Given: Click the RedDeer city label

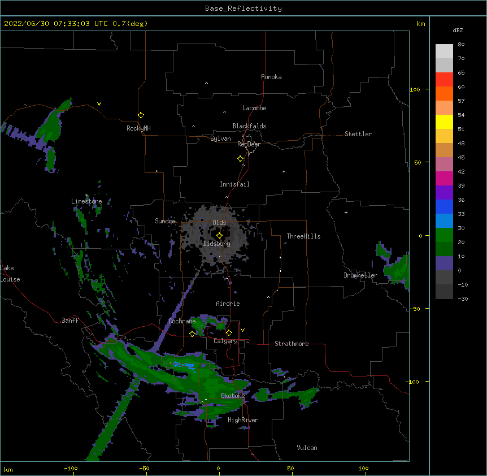Looking at the screenshot, I should tap(249, 144).
